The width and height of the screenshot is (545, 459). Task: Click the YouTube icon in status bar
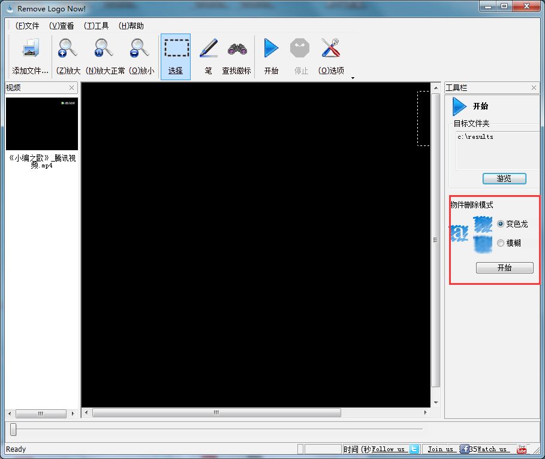coord(522,449)
